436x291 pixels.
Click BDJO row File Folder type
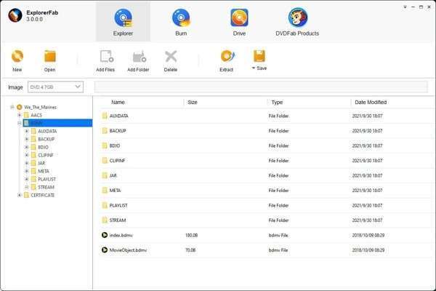[x=278, y=145]
